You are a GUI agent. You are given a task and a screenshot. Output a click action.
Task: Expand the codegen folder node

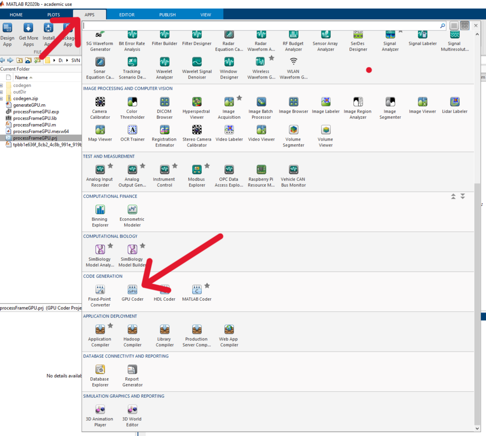tap(2, 86)
